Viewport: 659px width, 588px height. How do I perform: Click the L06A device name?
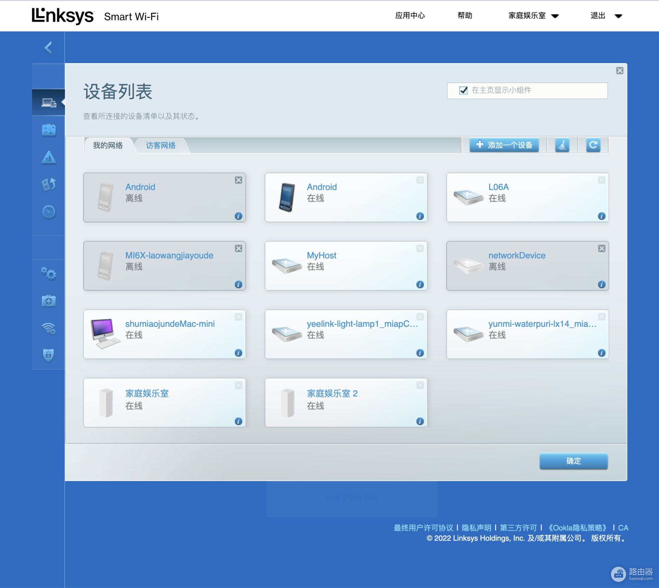pos(498,187)
